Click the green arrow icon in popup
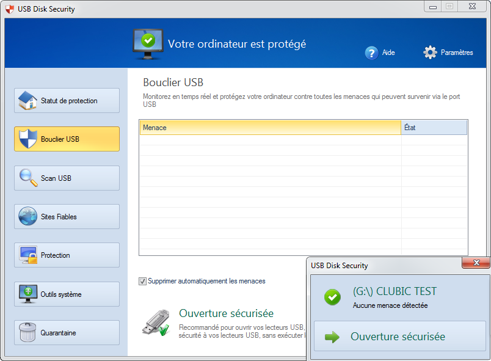 click(x=332, y=337)
